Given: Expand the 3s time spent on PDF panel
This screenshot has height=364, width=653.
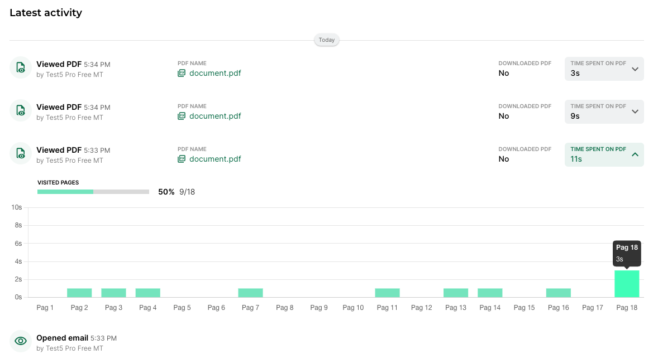Looking at the screenshot, I should tap(635, 69).
